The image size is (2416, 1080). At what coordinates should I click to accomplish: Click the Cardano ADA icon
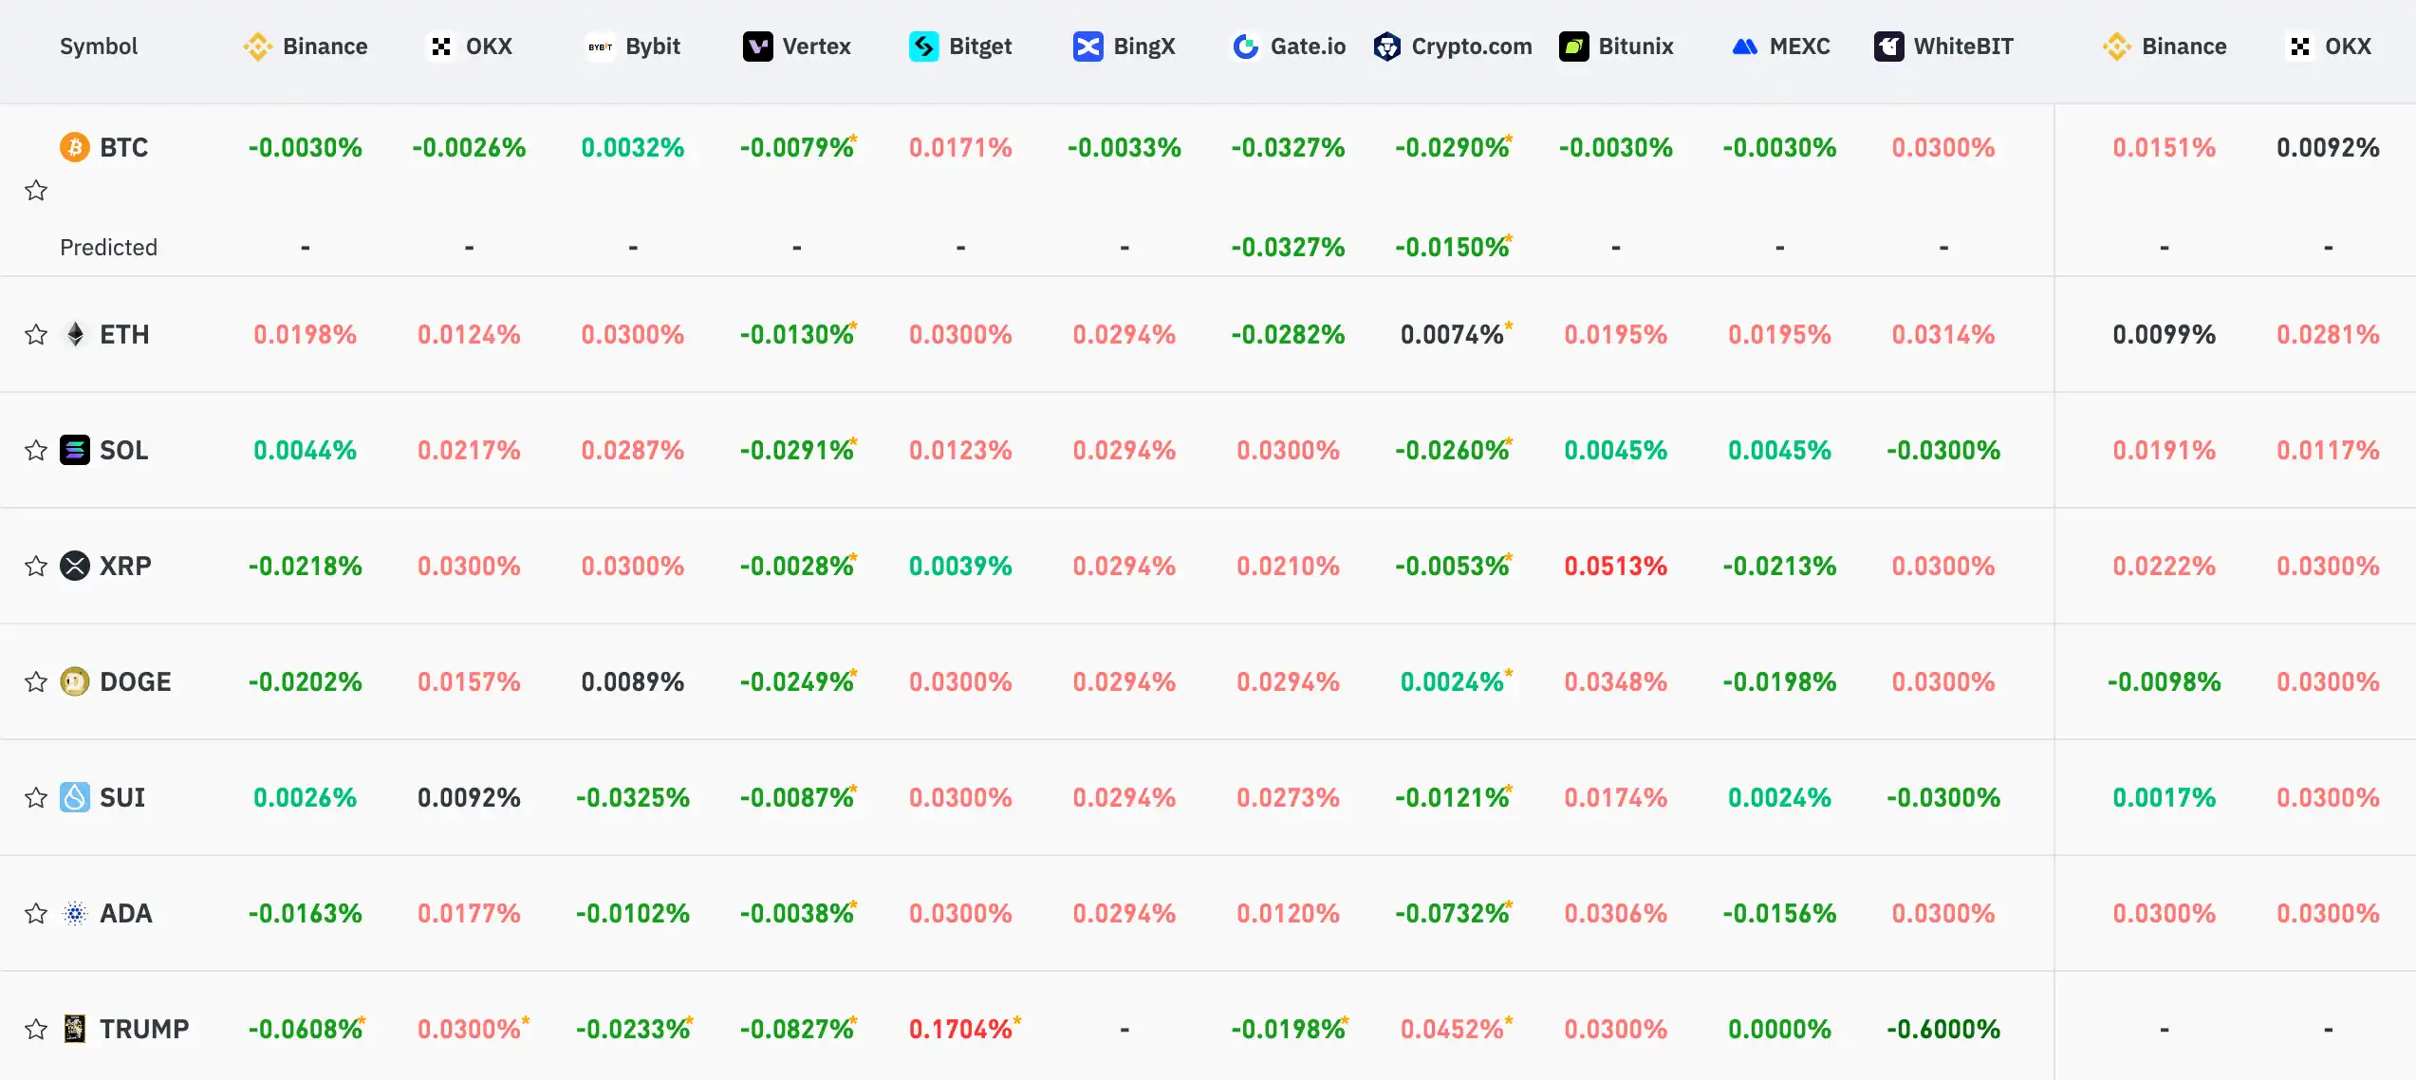(75, 913)
